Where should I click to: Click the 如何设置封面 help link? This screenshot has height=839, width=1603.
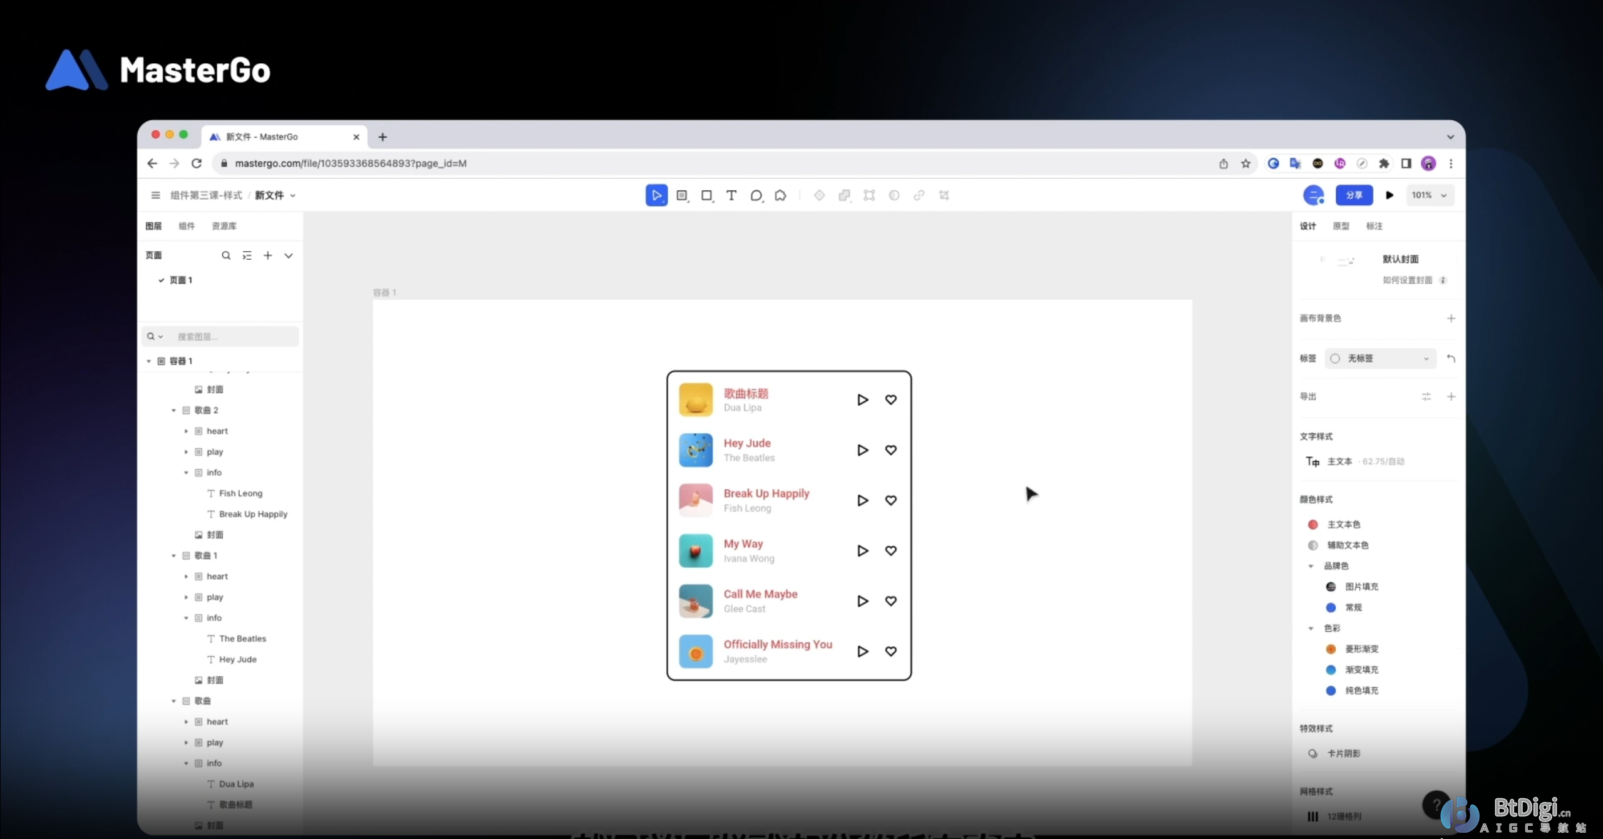pyautogui.click(x=1408, y=281)
